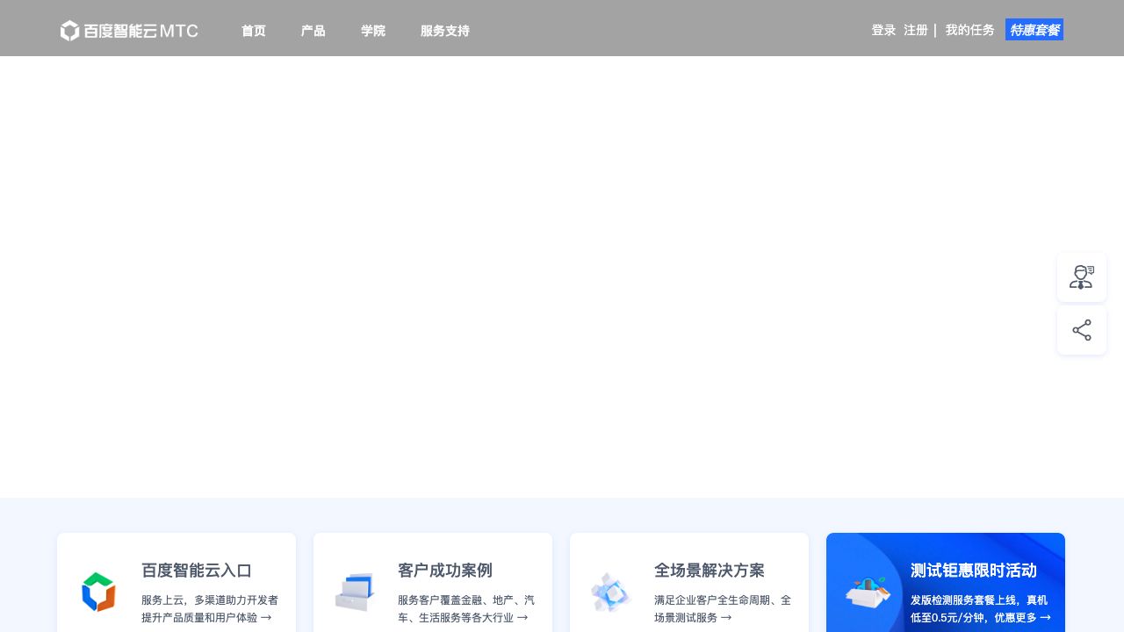Viewport: 1124px width, 632px height.
Task: Click the 登录 link
Action: (883, 30)
